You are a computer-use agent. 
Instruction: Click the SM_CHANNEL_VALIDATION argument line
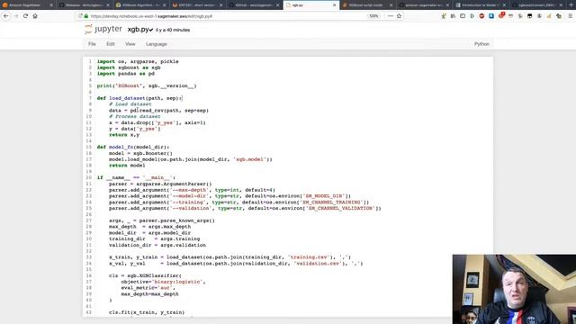[x=245, y=208]
